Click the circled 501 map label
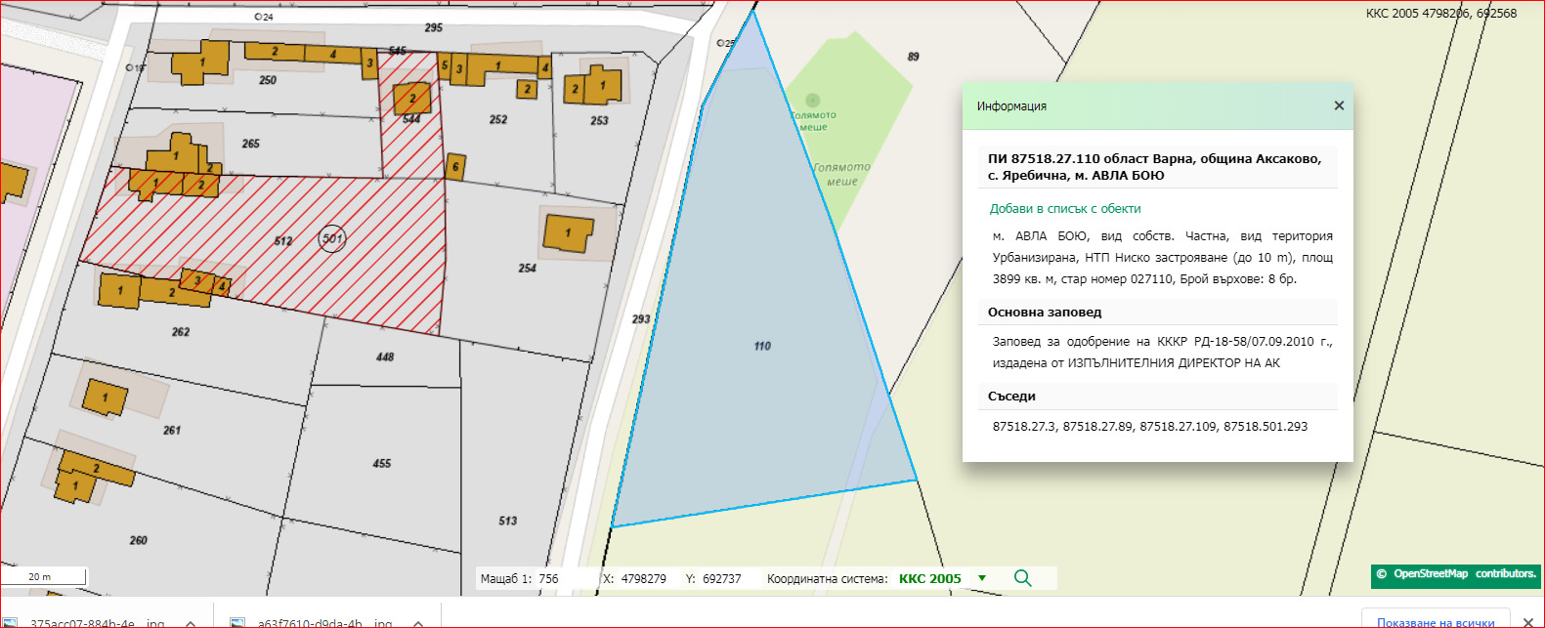 [x=332, y=238]
